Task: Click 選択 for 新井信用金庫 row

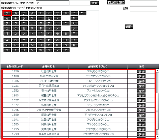Action: point(141,105)
